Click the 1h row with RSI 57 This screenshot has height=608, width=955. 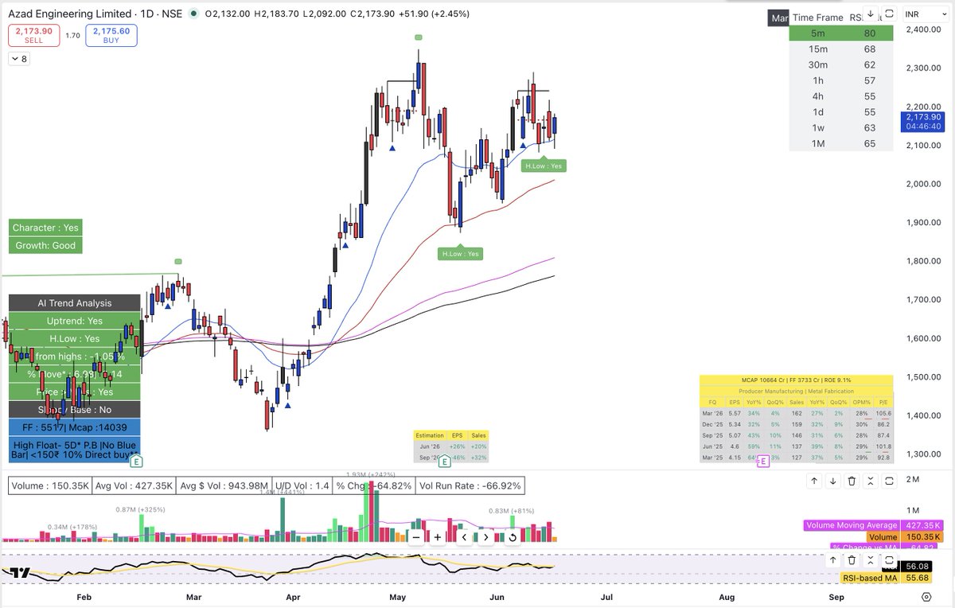click(x=841, y=80)
